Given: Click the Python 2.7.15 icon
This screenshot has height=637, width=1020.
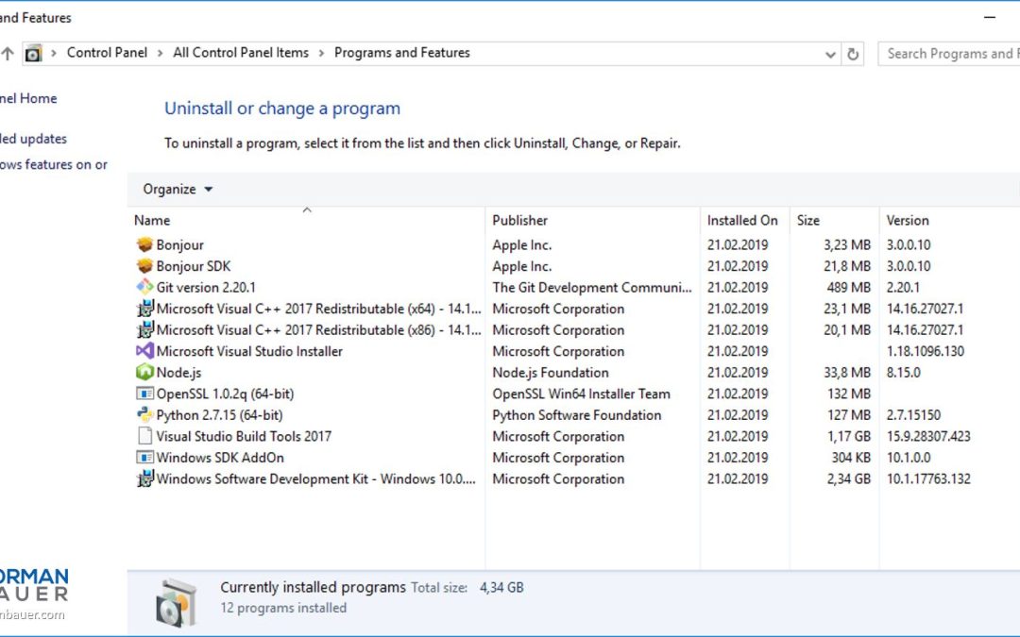Looking at the screenshot, I should coord(144,414).
